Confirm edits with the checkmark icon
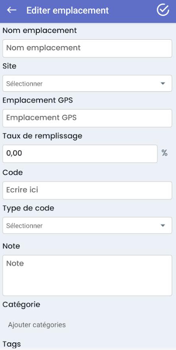The width and height of the screenshot is (176, 350). tap(163, 10)
